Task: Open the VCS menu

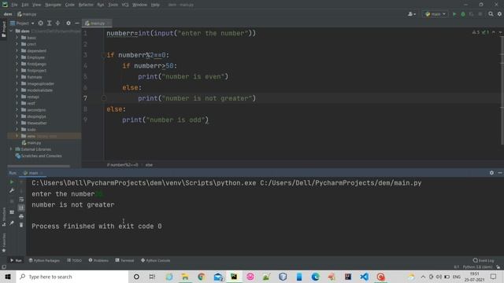Action: (125, 5)
